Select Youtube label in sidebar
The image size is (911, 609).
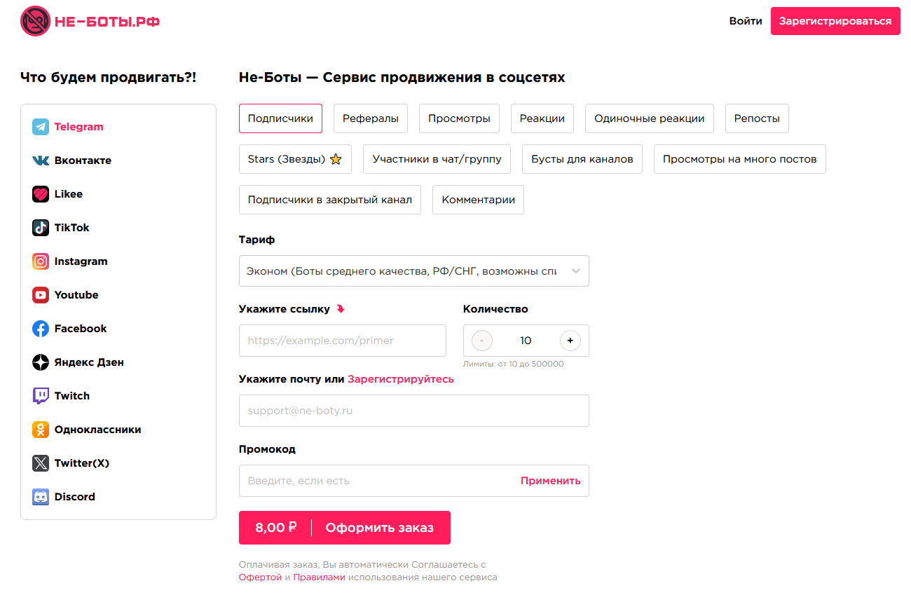coord(76,295)
